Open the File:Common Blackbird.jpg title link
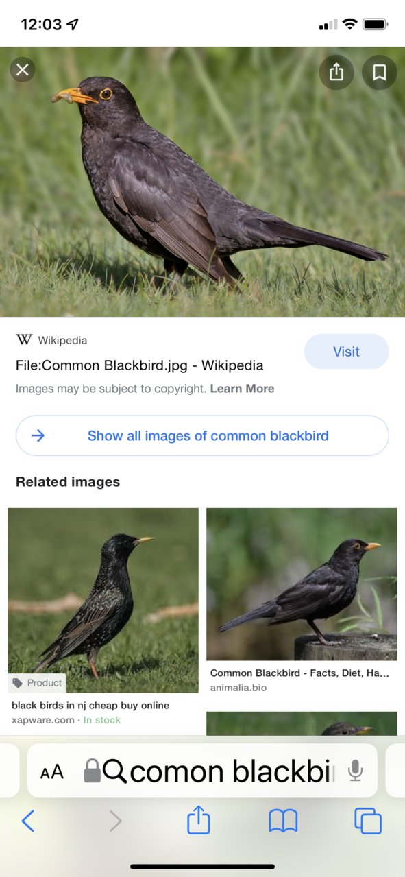Screen dimensions: 405x877 140,365
